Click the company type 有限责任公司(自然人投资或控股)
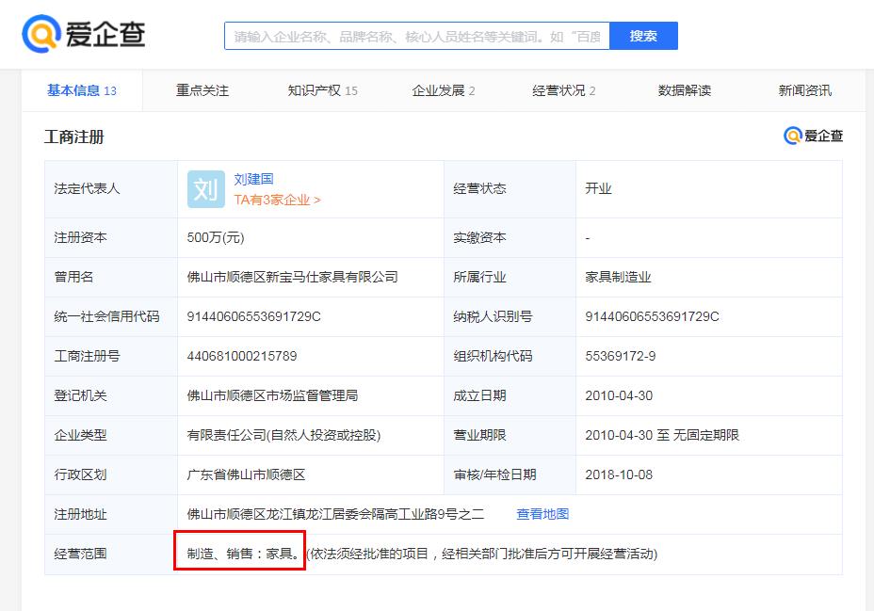874x611 pixels. pyautogui.click(x=283, y=435)
